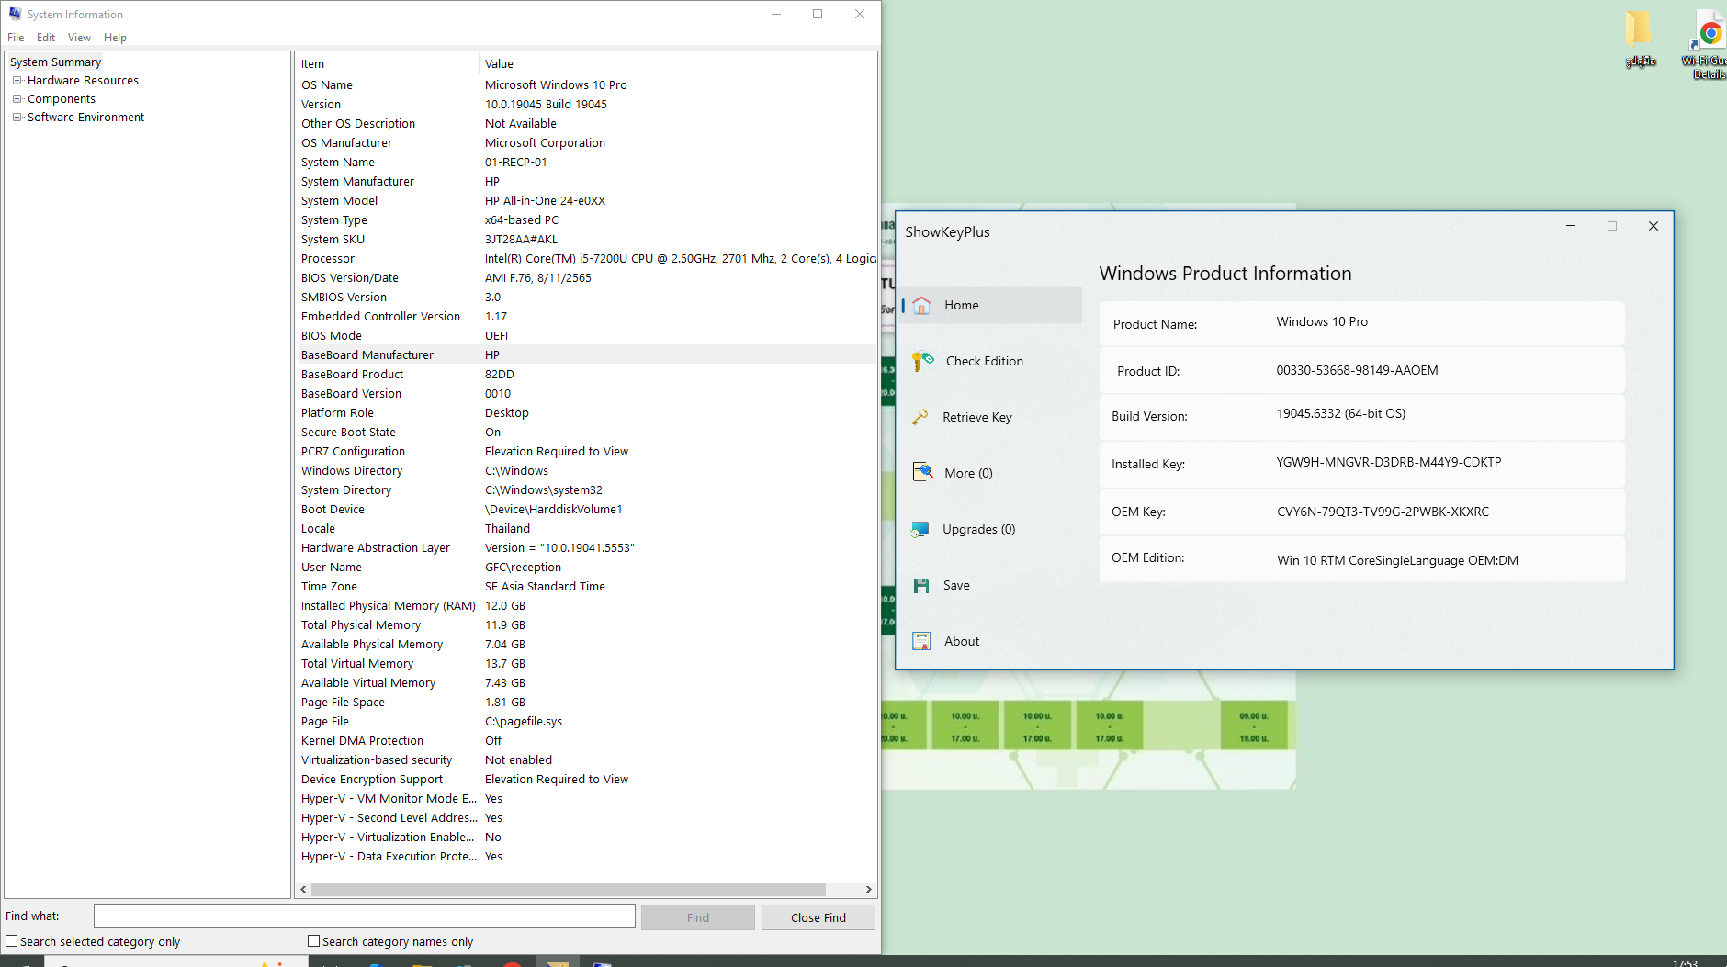Toggle Search category names only checkbox
This screenshot has height=967, width=1727.
(x=314, y=941)
